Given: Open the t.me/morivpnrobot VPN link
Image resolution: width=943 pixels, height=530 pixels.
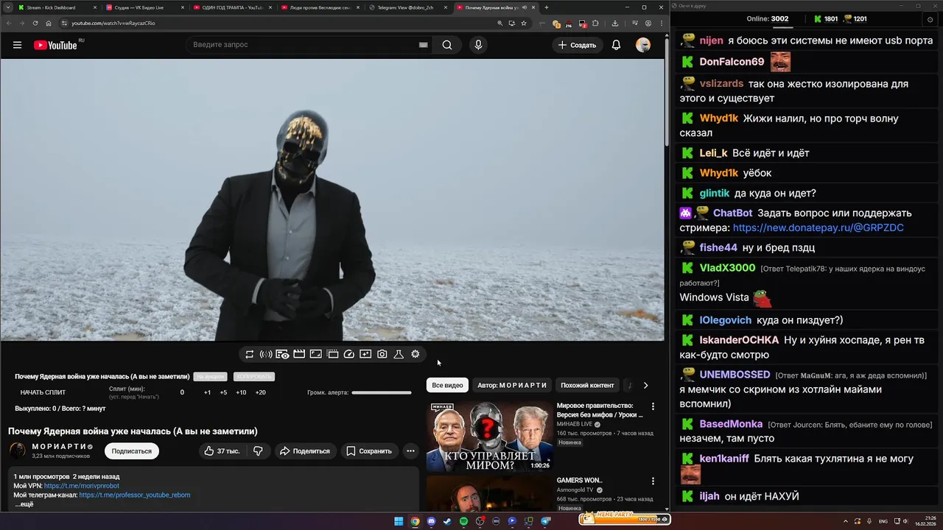Looking at the screenshot, I should 81,486.
